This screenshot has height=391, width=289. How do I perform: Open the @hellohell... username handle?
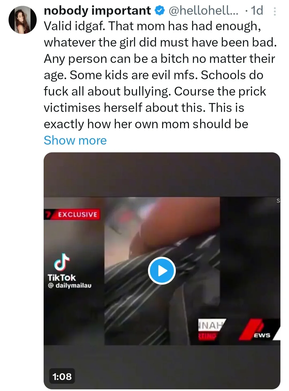203,11
